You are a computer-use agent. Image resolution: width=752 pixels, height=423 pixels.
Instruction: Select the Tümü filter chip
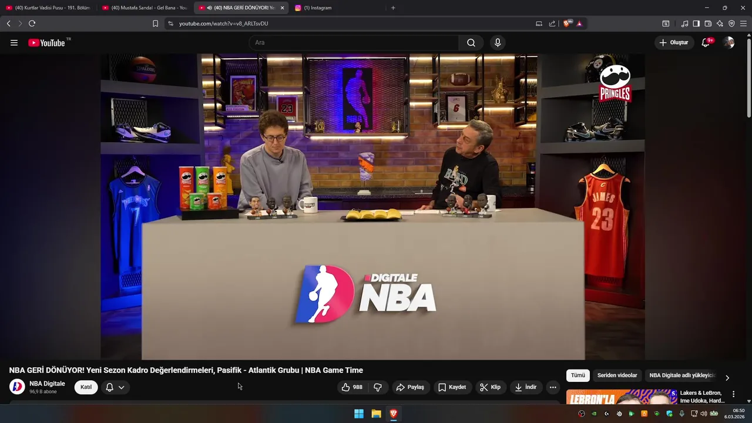click(x=578, y=375)
